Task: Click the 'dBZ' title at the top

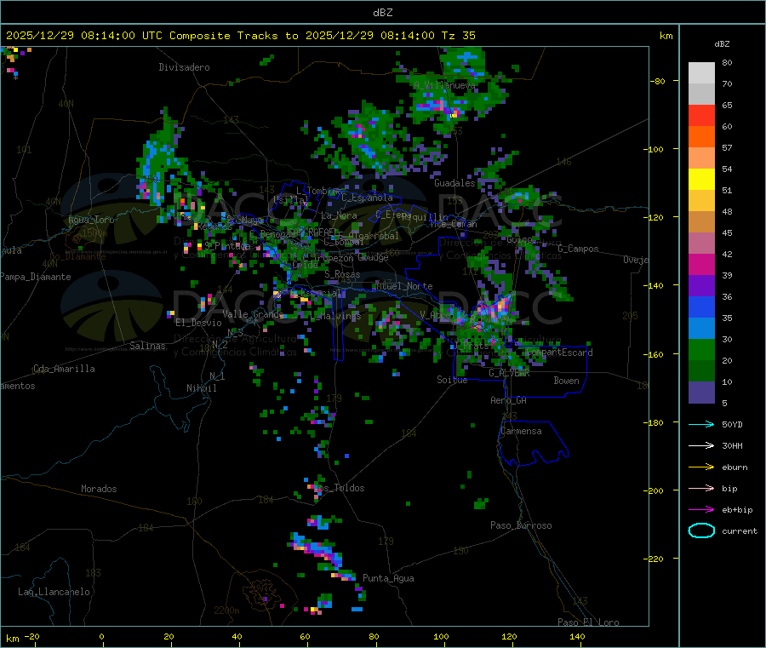Action: click(382, 13)
